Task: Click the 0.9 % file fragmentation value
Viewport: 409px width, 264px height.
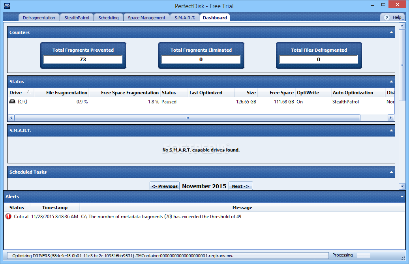Action: click(82, 102)
